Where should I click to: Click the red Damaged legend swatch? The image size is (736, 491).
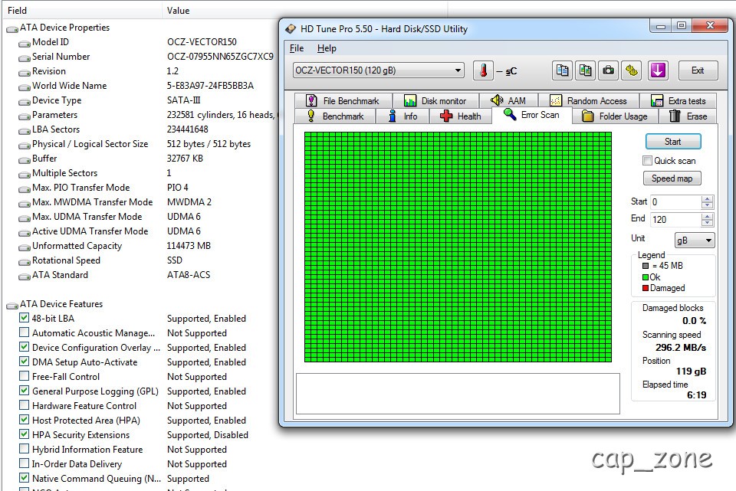tap(646, 288)
